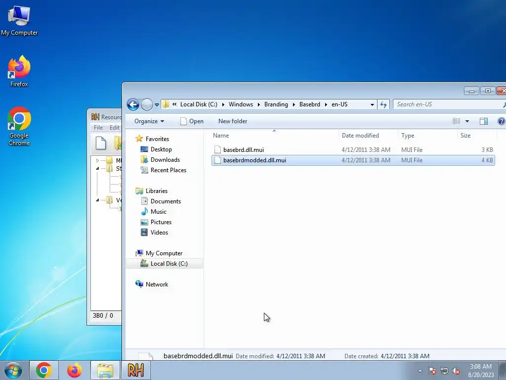Image resolution: width=506 pixels, height=380 pixels.
Task: Sort by Date modified column
Action: [x=368, y=136]
